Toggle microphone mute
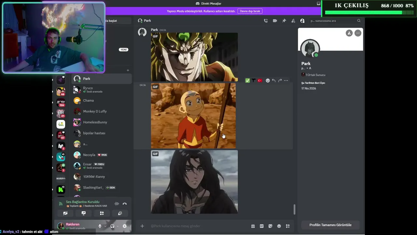The width and height of the screenshot is (417, 235). tap(100, 226)
